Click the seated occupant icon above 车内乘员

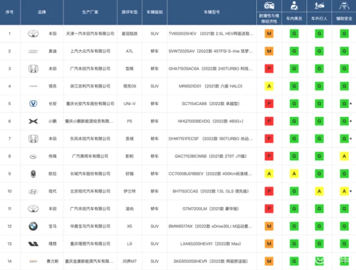coord(294,6)
